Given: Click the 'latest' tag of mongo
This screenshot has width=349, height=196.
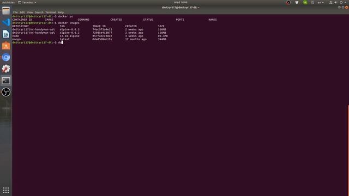Looking at the screenshot, I should 64,39.
